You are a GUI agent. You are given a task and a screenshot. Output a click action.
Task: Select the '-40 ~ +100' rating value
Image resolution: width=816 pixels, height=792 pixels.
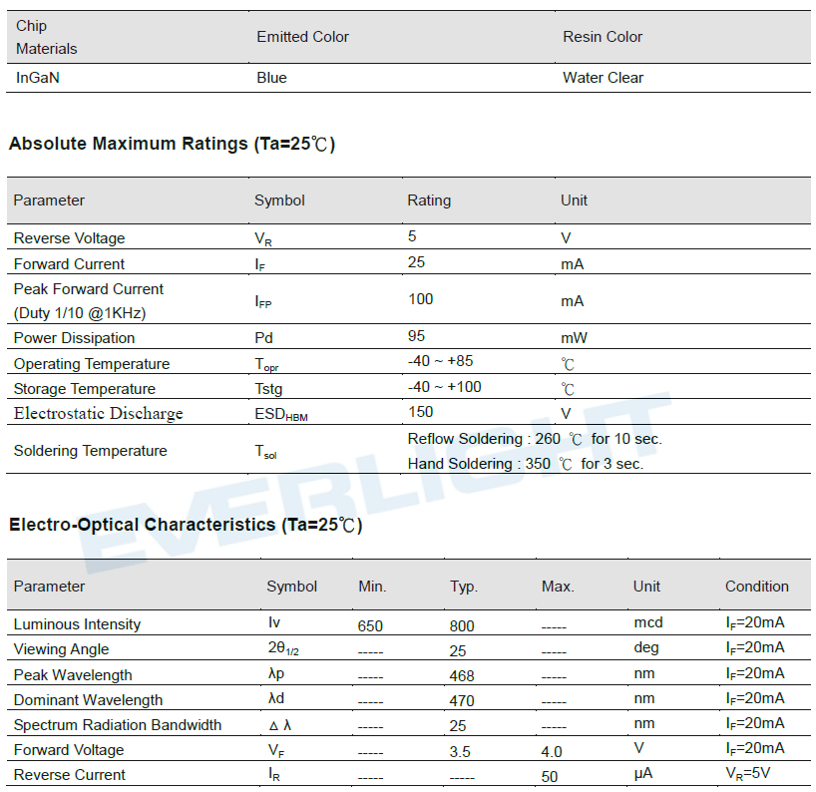click(x=445, y=387)
